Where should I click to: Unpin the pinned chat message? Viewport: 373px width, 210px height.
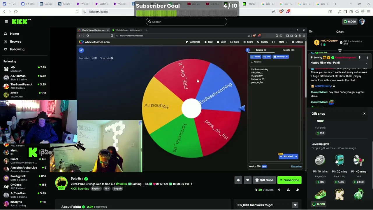coord(360,57)
